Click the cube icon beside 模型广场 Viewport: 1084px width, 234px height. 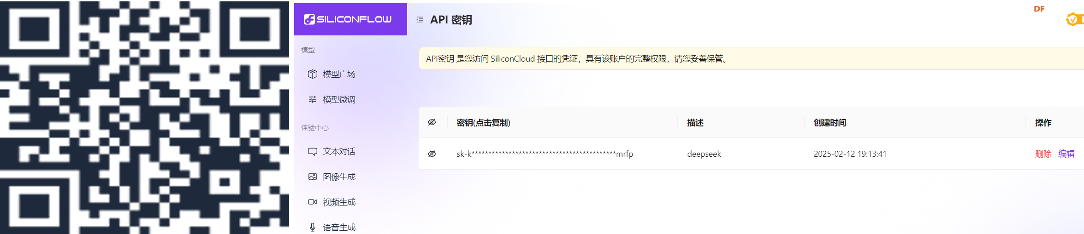tap(313, 74)
